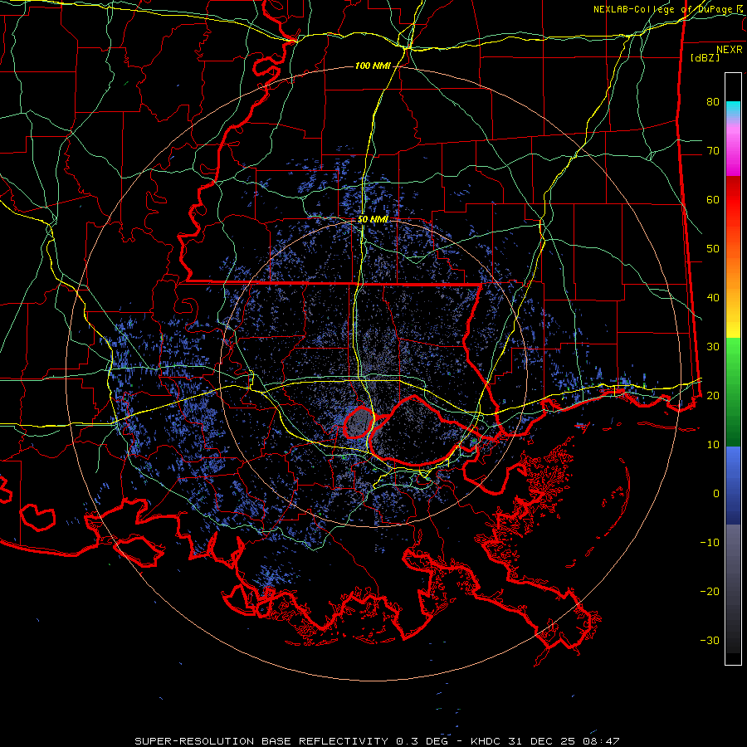
Task: Click the 0 value on the dBZ scale
Action: click(x=716, y=494)
